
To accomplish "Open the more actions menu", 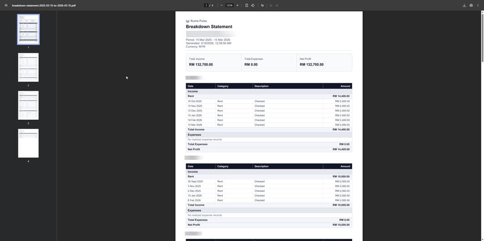I will pyautogui.click(x=478, y=5).
